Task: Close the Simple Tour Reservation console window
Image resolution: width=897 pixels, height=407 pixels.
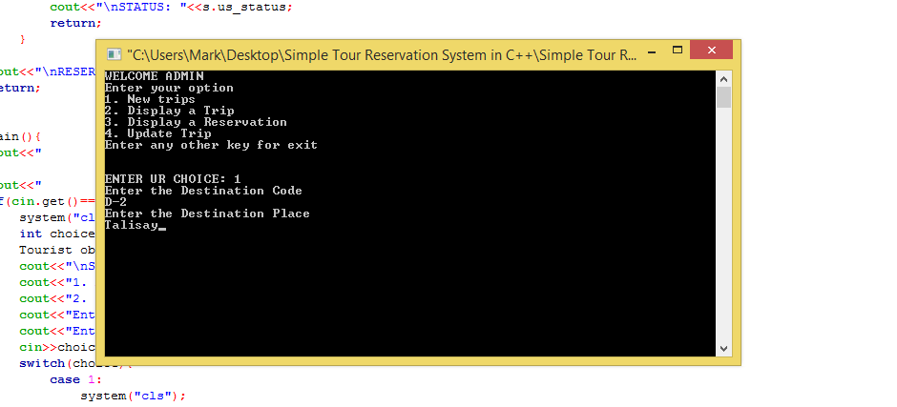Action: point(711,50)
